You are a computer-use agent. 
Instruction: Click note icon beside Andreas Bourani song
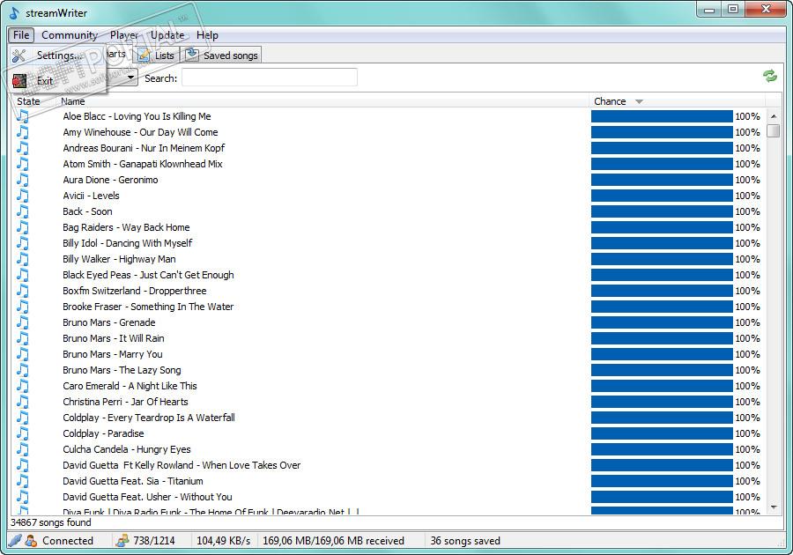click(x=23, y=148)
